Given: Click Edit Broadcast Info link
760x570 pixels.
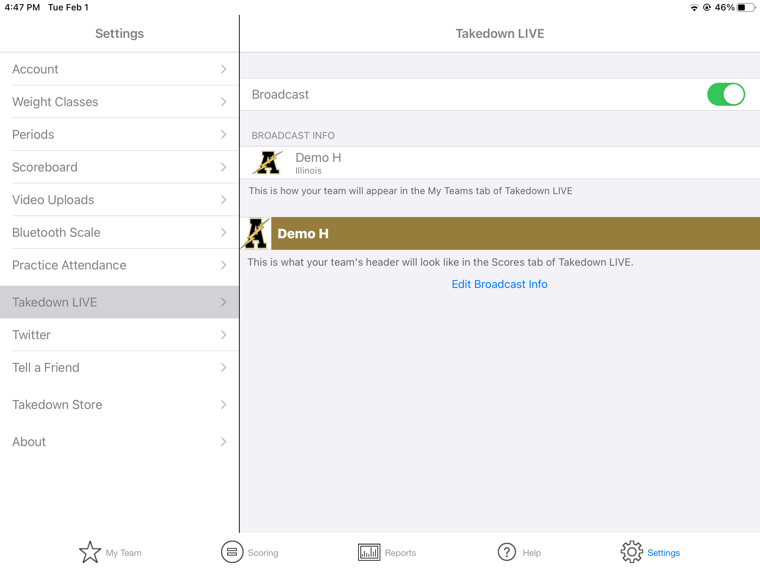Looking at the screenshot, I should pos(499,284).
